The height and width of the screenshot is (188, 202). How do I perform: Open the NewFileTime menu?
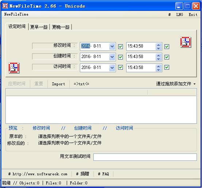[x=16, y=14]
